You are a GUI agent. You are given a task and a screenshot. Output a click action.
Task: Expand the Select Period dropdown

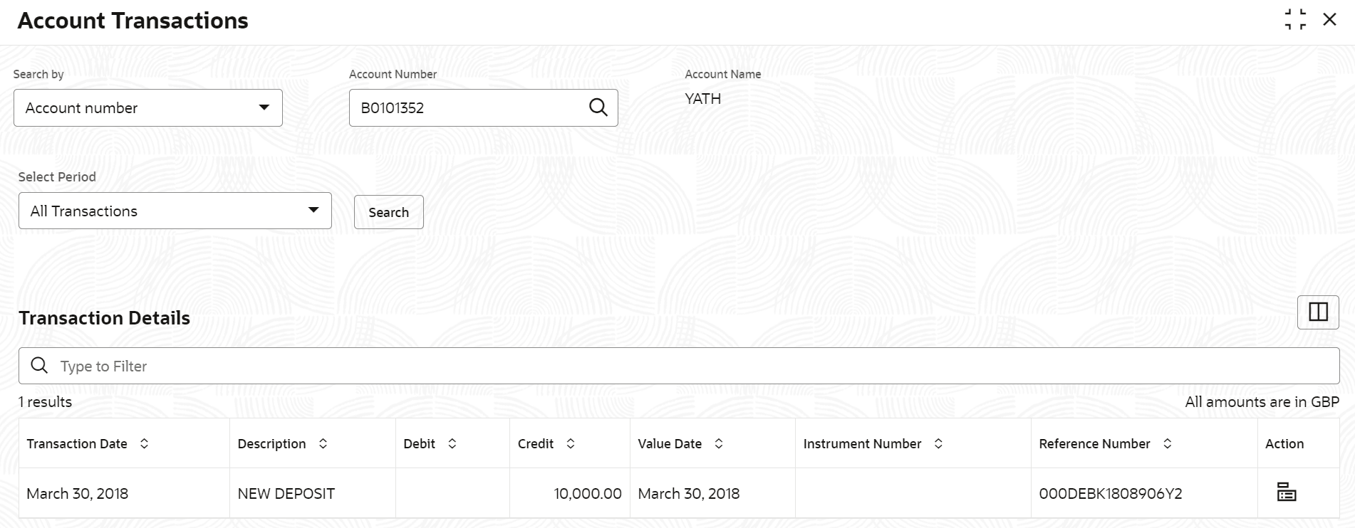(x=175, y=211)
